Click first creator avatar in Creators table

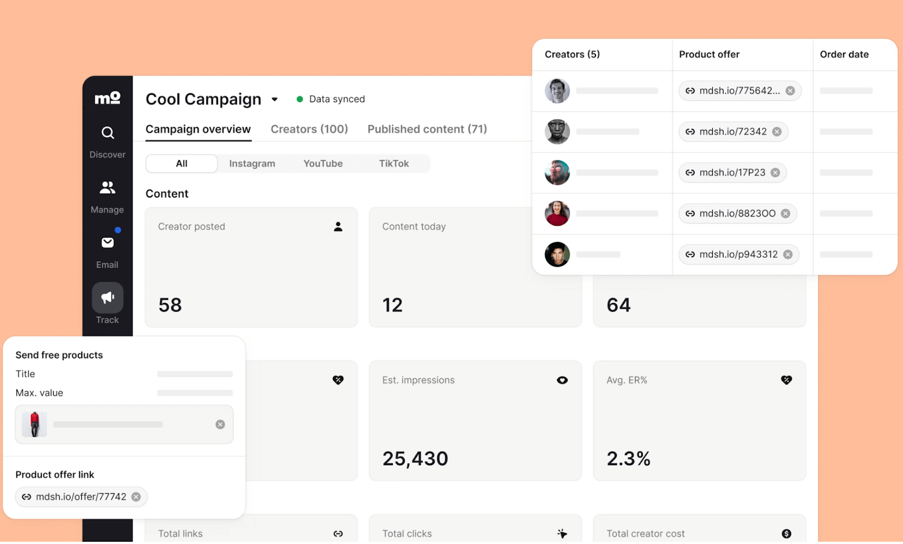[557, 91]
